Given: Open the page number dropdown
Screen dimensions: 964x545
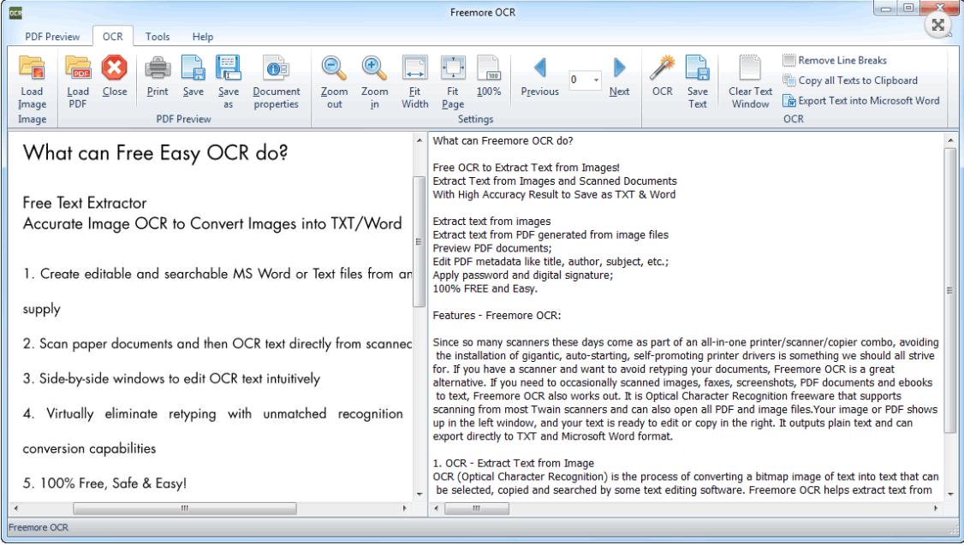Looking at the screenshot, I should coord(596,80).
